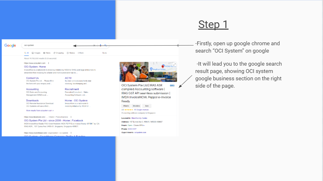Viewport: 323px width, 181px height.
Task: Open the "Home - OCi System" sitelink
Action: pyautogui.click(x=76, y=100)
